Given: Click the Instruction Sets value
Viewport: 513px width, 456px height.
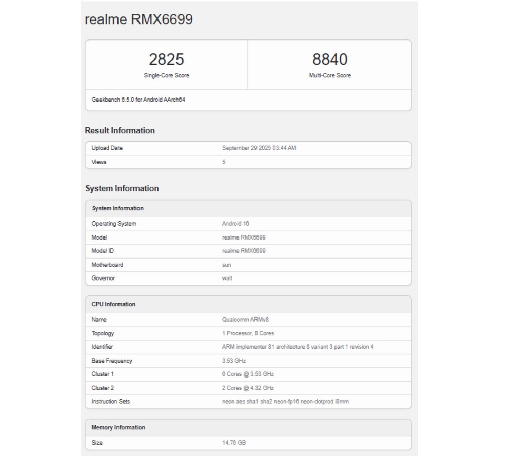Looking at the screenshot, I should 285,401.
